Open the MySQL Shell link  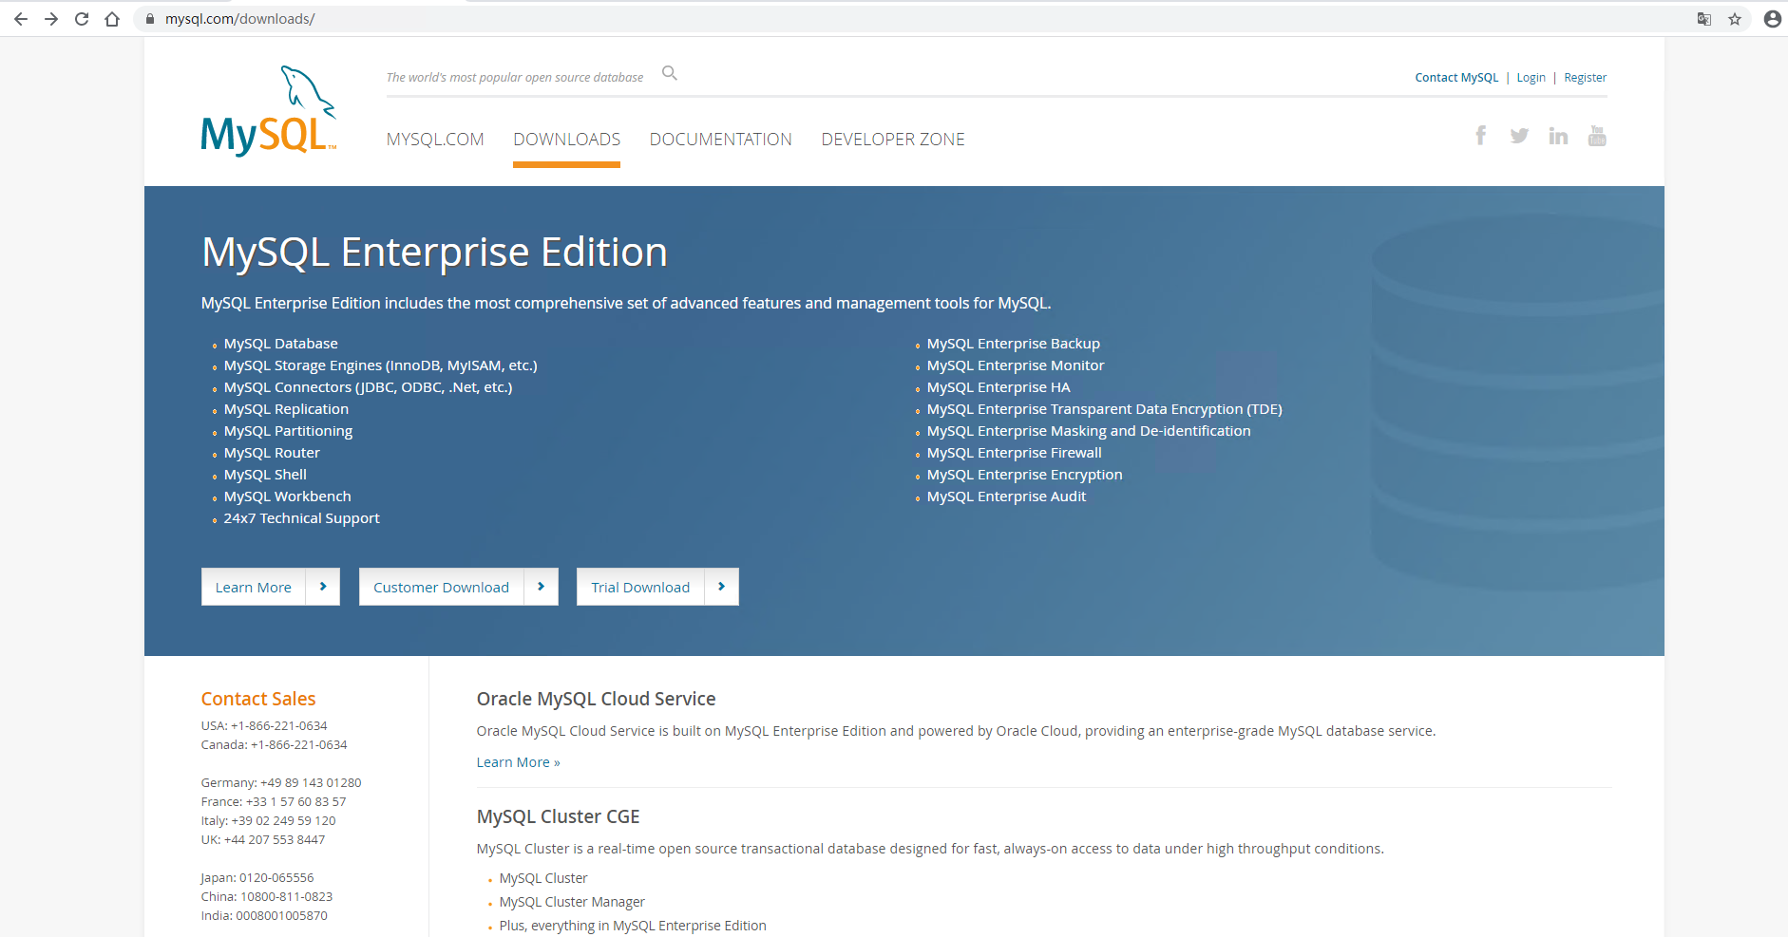(x=265, y=475)
